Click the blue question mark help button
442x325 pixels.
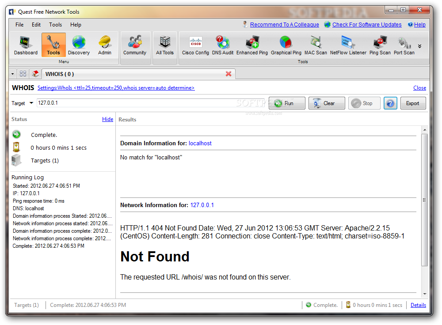(390, 103)
